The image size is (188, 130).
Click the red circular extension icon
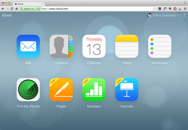[x=175, y=9]
